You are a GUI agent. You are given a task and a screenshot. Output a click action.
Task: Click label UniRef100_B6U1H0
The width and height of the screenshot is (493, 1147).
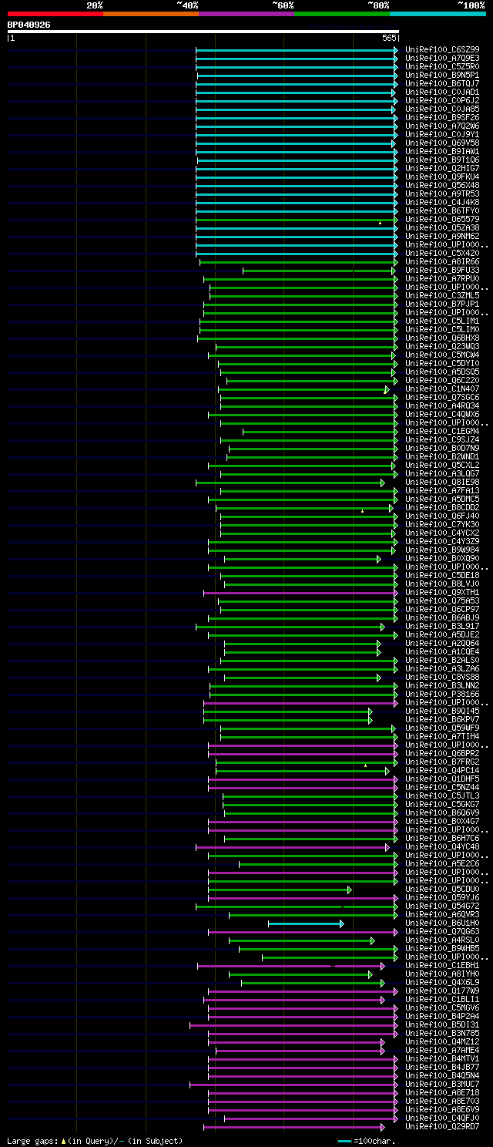click(443, 923)
